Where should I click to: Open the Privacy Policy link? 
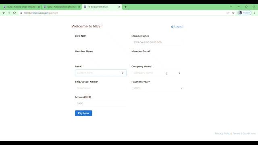223,133
